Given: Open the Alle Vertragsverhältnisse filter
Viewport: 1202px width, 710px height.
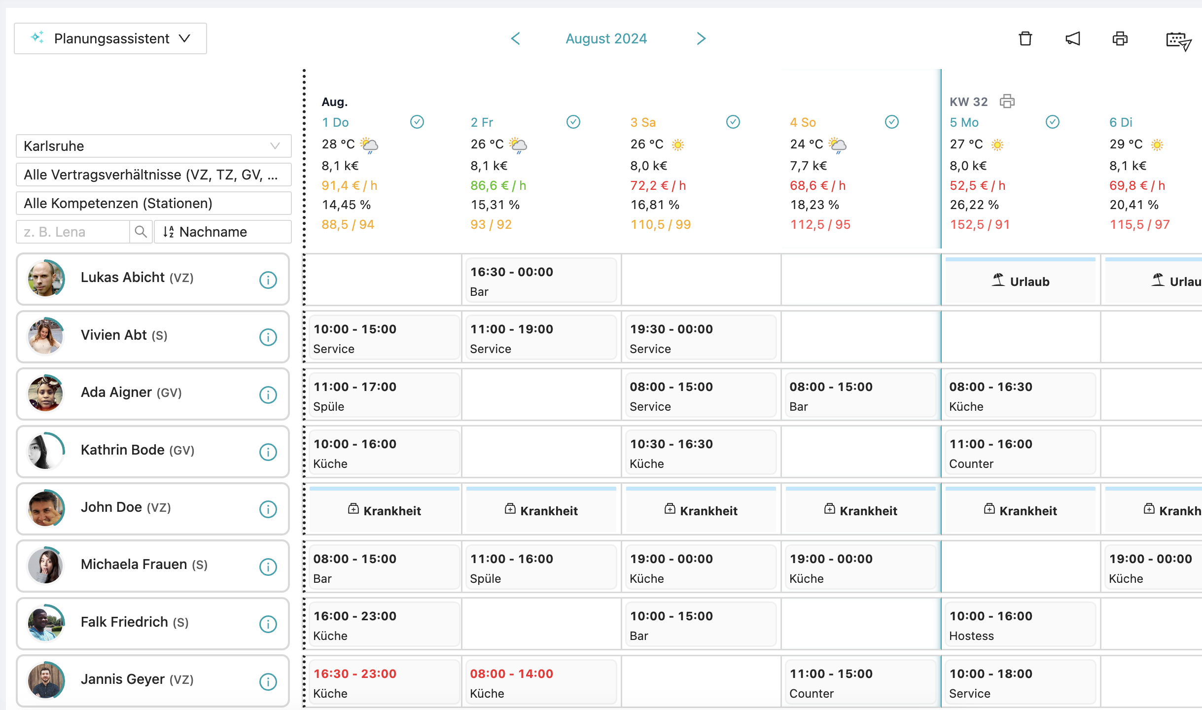Looking at the screenshot, I should tap(153, 175).
